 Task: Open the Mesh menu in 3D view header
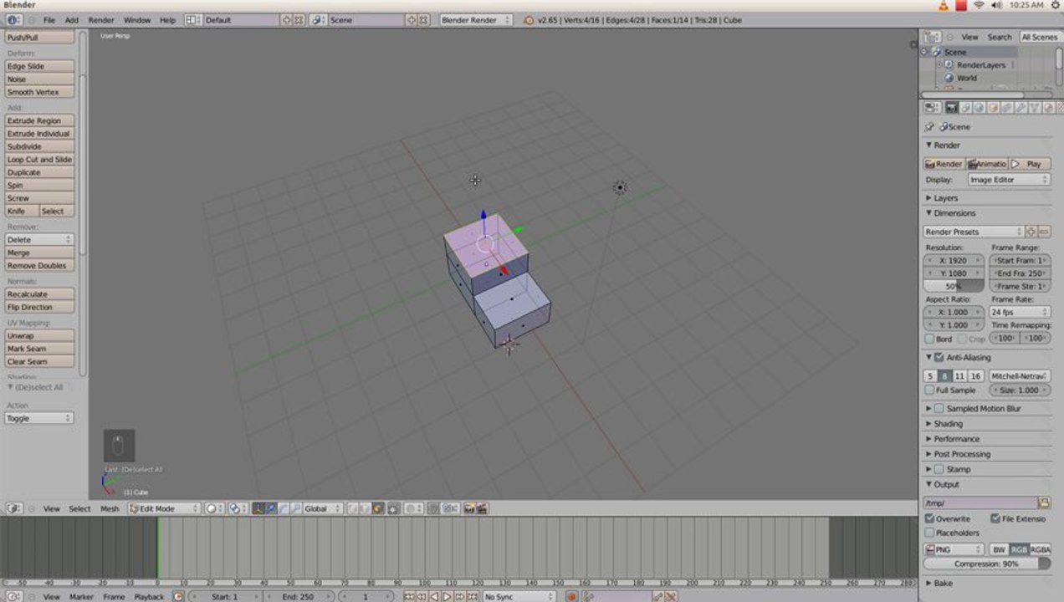110,508
